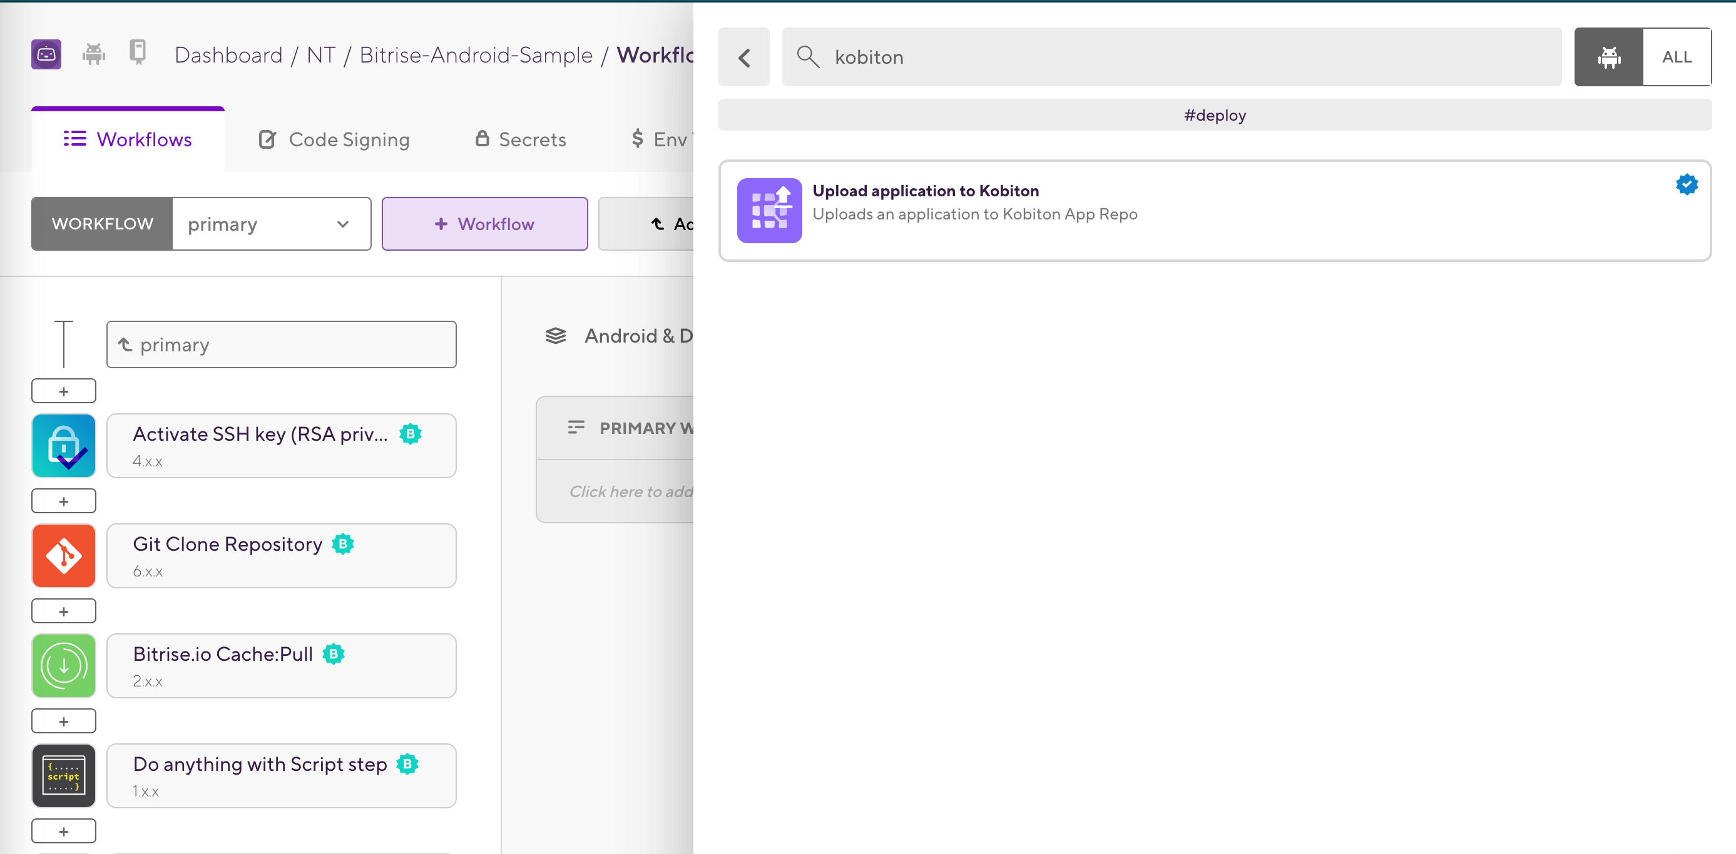
Task: Click the device icon beside Dashboard
Action: tap(138, 53)
